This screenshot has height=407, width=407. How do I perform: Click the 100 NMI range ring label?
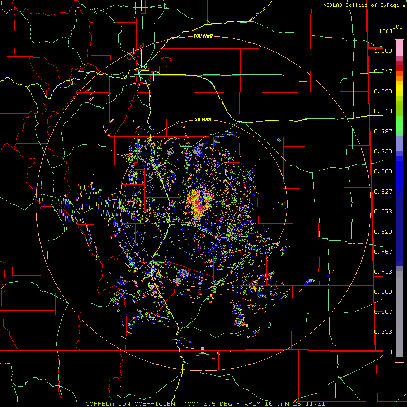pyautogui.click(x=203, y=36)
